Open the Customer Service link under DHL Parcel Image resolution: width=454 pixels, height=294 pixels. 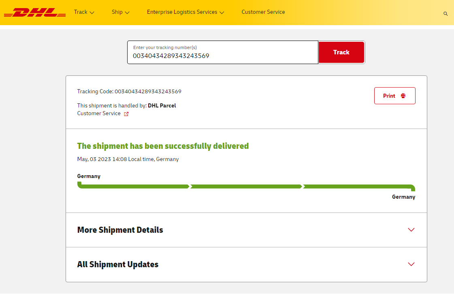pos(99,114)
